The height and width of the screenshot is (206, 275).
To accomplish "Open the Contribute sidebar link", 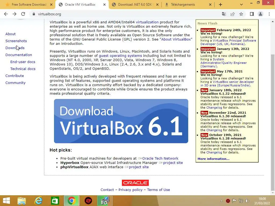I will 15,76.
